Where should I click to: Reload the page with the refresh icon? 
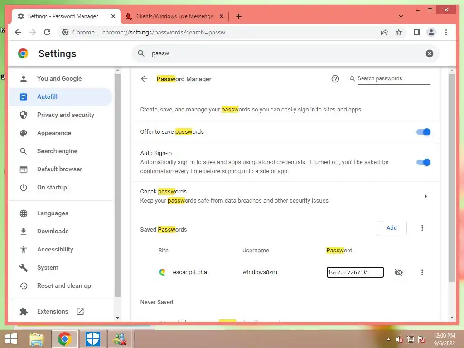(47, 32)
